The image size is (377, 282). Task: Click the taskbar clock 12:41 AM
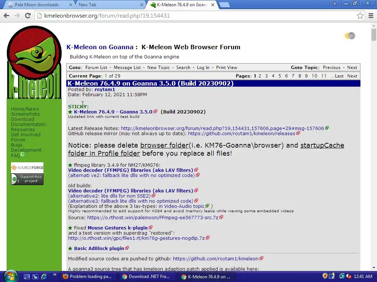363,276
